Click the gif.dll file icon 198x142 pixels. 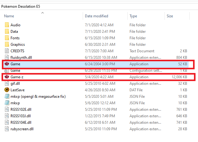7,84
